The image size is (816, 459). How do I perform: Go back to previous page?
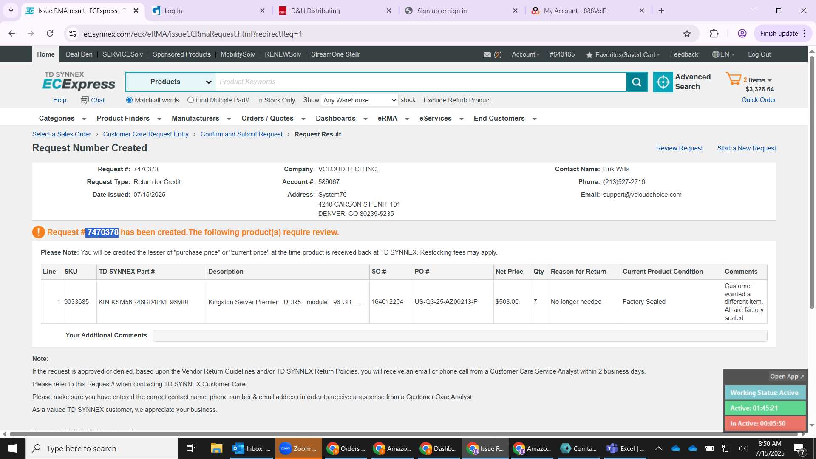pyautogui.click(x=12, y=34)
